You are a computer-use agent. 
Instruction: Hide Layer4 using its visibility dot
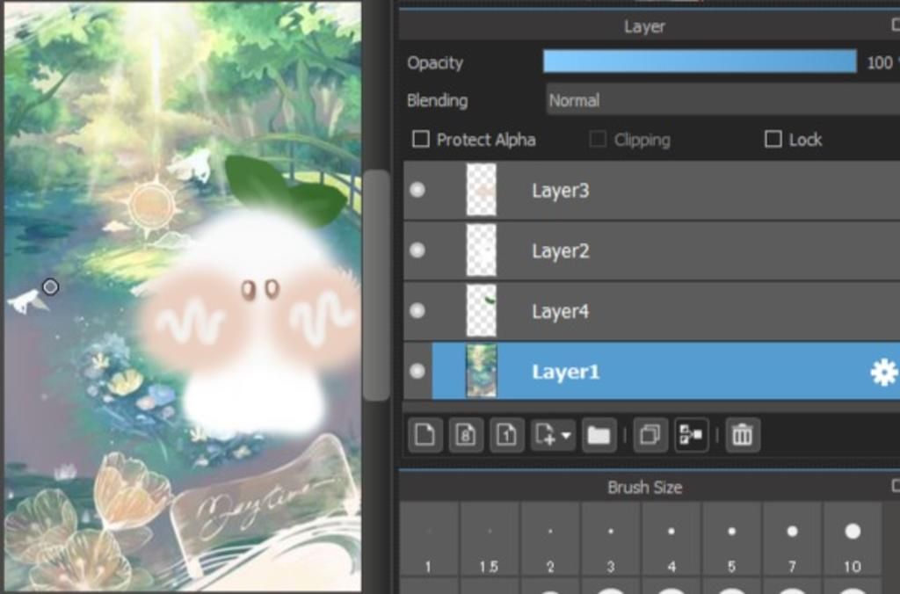[417, 310]
